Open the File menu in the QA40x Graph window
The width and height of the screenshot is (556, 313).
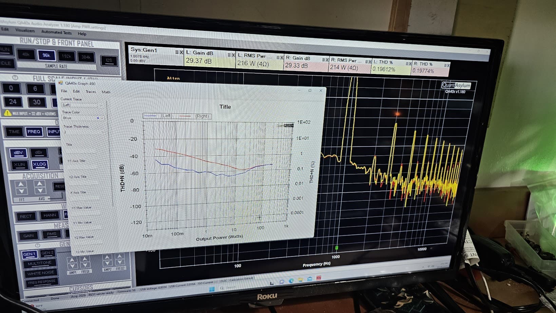[64, 91]
